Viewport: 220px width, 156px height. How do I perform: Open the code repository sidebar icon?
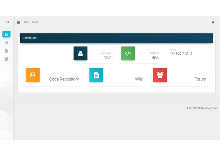(6, 43)
